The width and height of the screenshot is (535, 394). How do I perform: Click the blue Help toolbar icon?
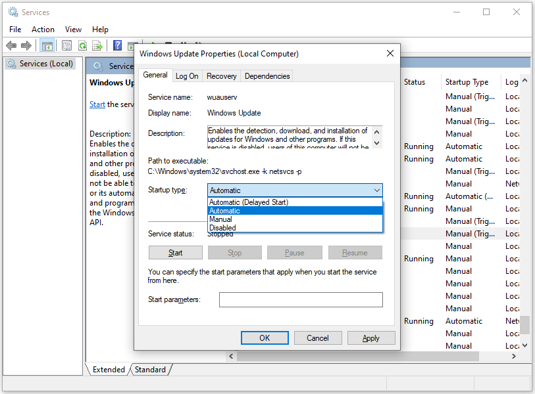[x=117, y=45]
